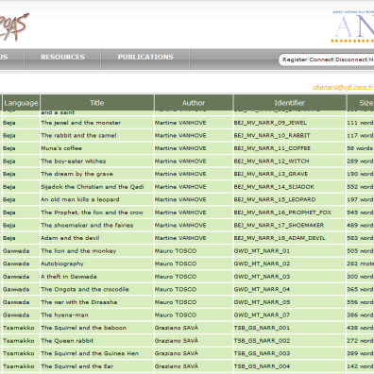Image resolution: width=374 pixels, height=374 pixels.
Task: Click identifier GWD_MT_NARR_07
Action: [262, 315]
